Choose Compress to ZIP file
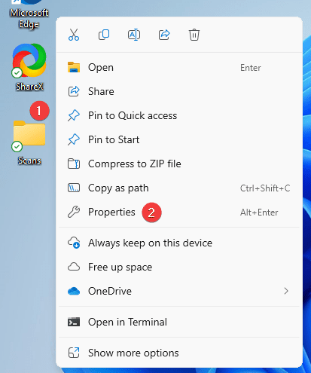 (179, 164)
